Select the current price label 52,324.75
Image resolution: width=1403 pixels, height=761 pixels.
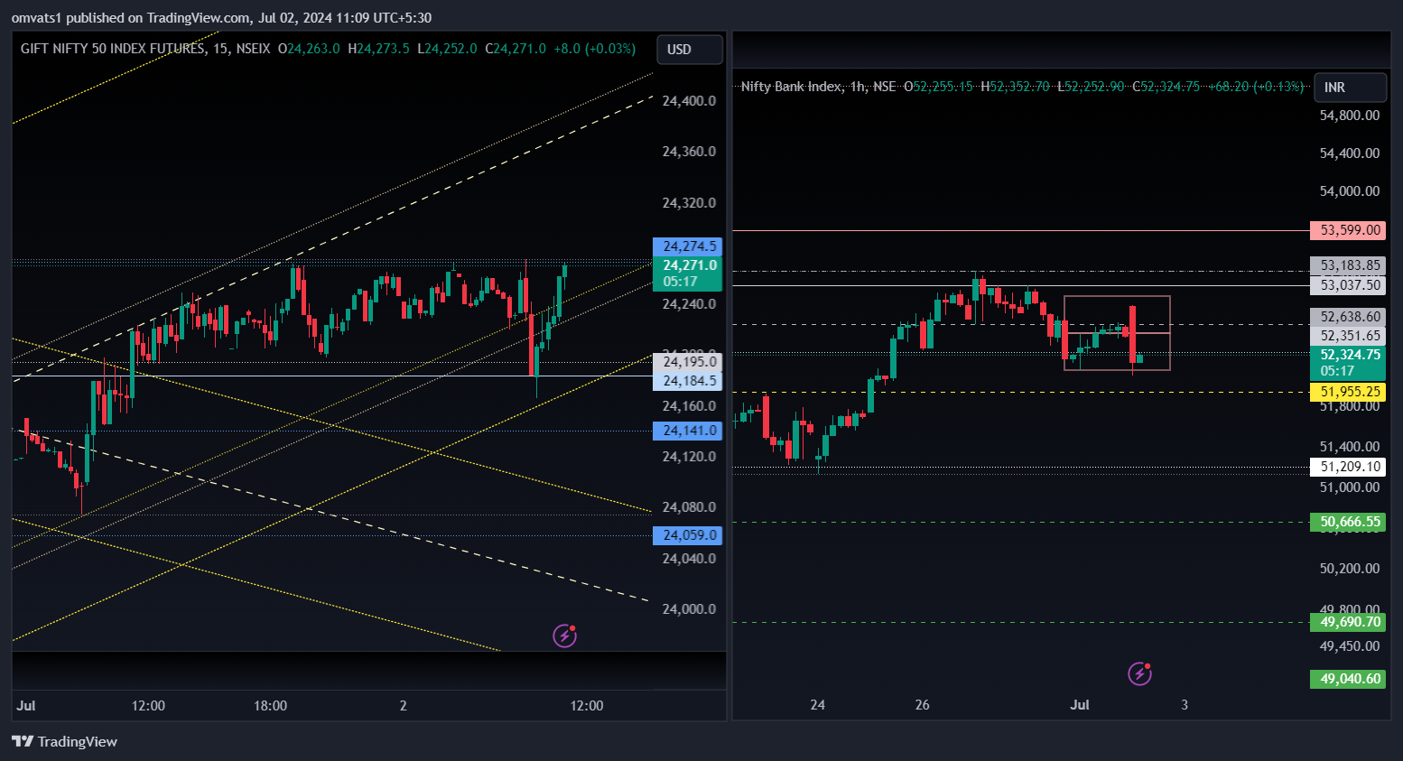click(1348, 363)
